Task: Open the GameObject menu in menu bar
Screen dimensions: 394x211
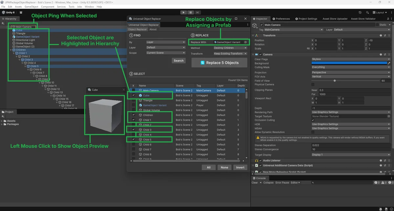Action: point(31,7)
